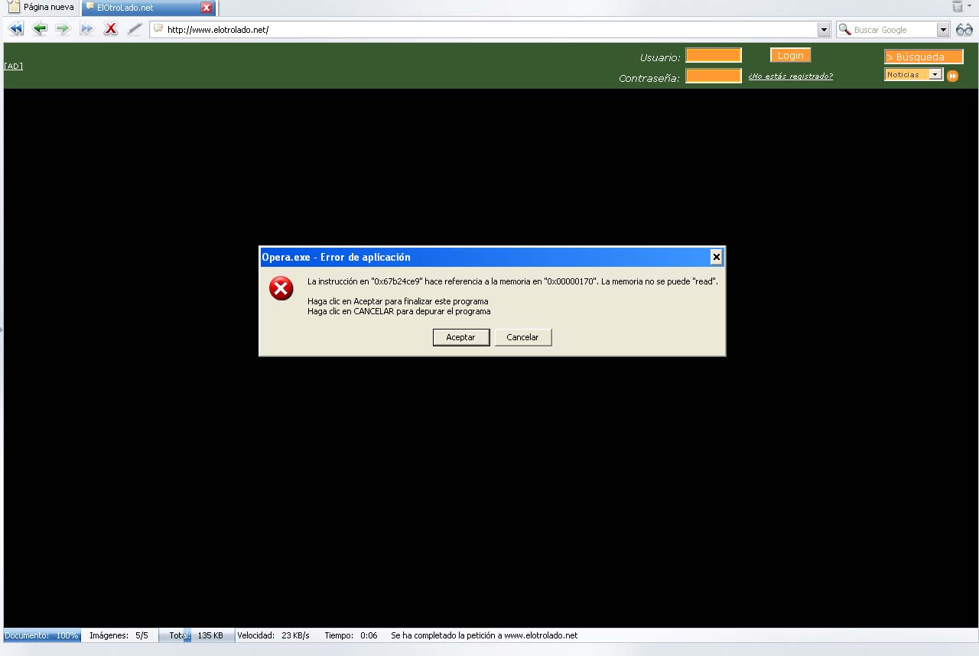
Task: Click the Documento 100% progress indicator
Action: (42, 635)
